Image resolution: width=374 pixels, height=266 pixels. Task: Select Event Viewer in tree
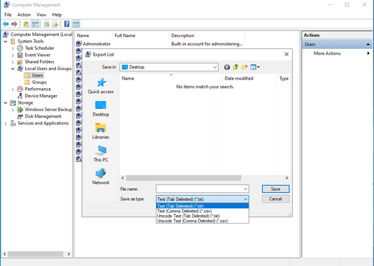click(x=37, y=55)
